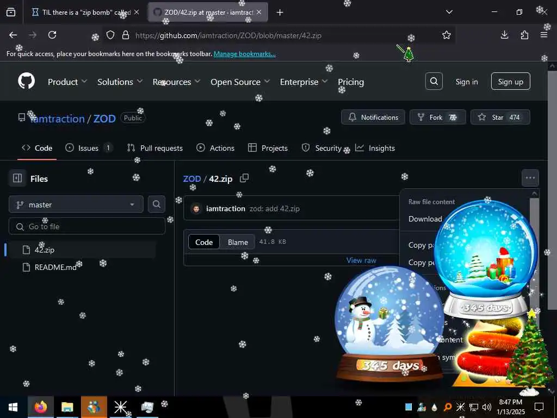The width and height of the screenshot is (557, 418).
Task: Open the Firefox View icon
Action: 11,12
